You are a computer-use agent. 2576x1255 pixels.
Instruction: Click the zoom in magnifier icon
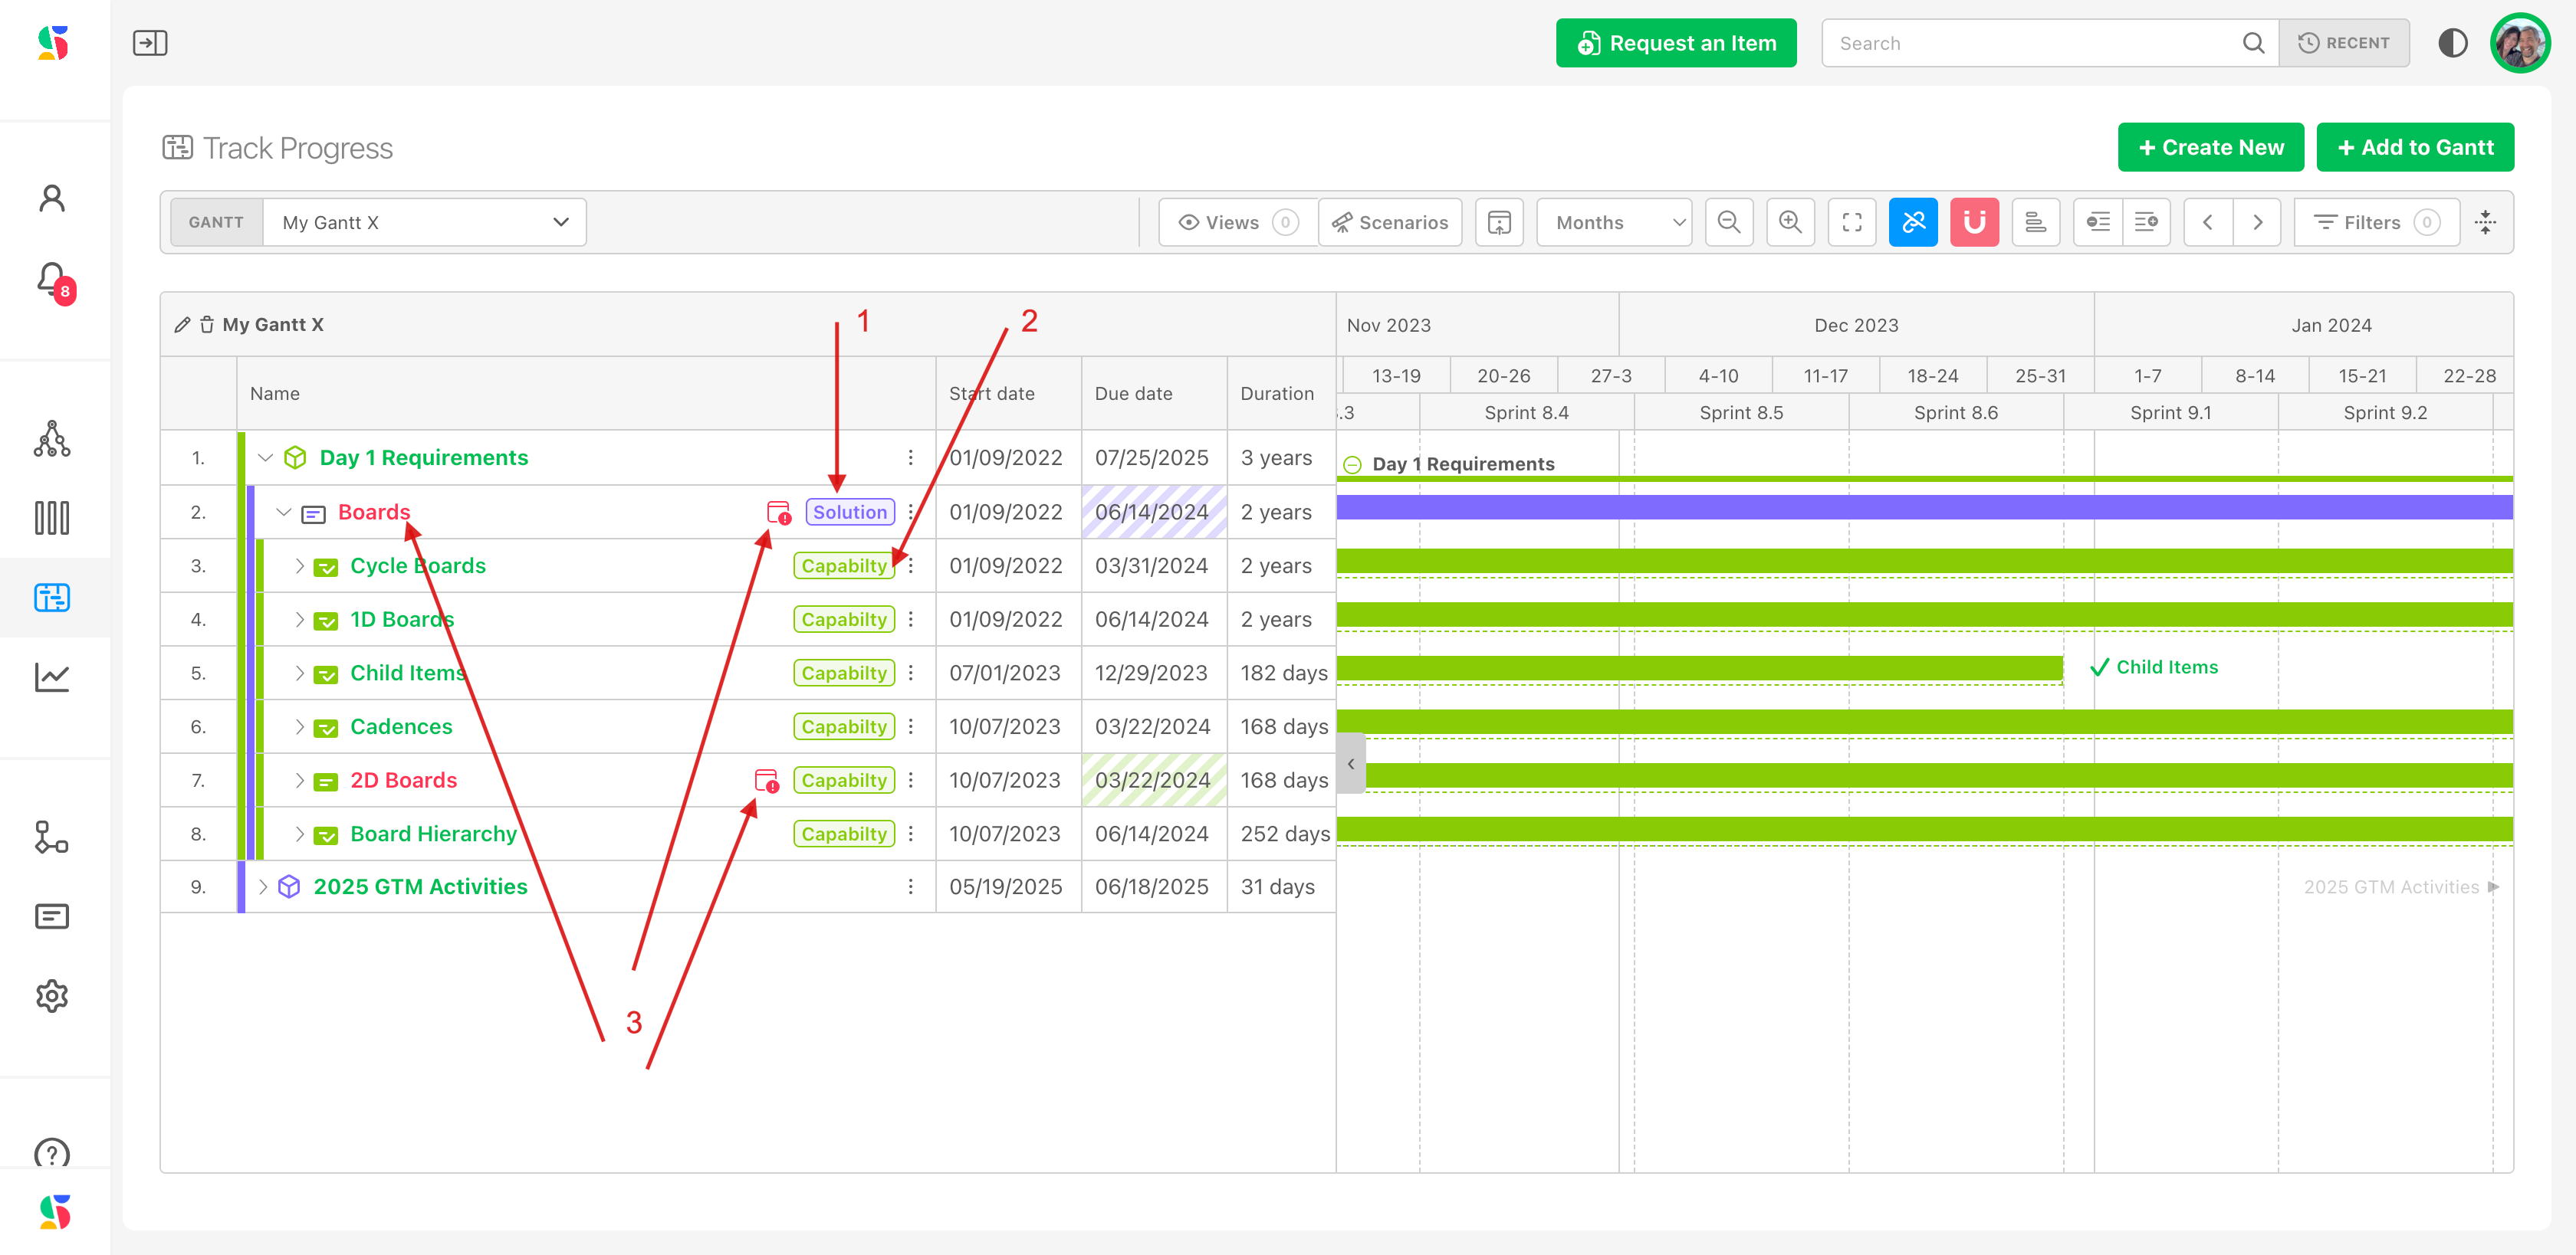click(1790, 222)
